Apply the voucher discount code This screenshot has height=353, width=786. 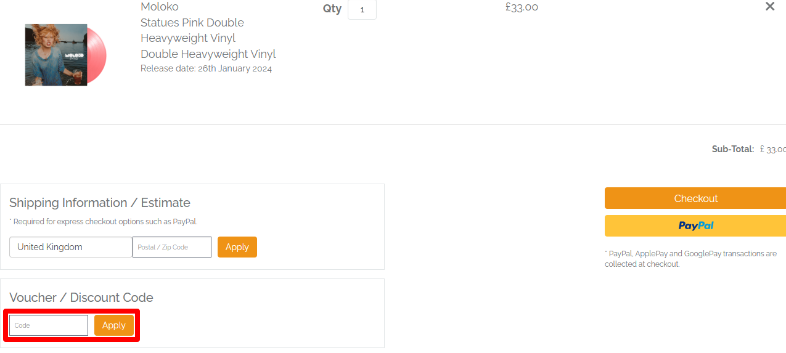coord(114,325)
